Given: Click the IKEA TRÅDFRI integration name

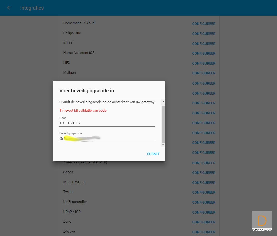Looking at the screenshot, I should [x=74, y=182].
